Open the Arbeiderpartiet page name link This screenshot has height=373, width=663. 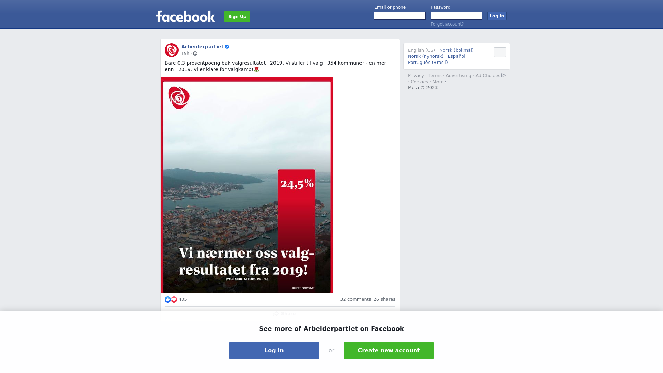tap(202, 47)
